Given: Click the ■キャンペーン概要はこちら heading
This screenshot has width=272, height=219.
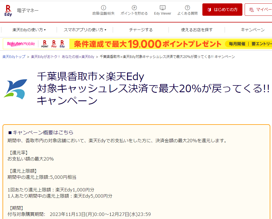Looking at the screenshot, I should point(41,132).
